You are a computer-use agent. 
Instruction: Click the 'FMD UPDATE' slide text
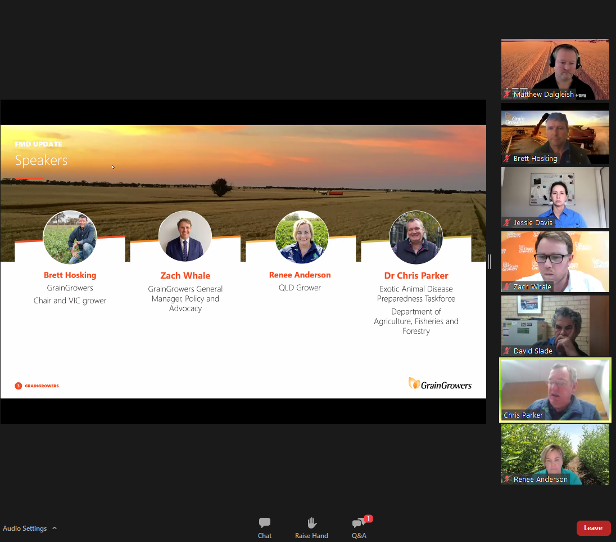(38, 144)
